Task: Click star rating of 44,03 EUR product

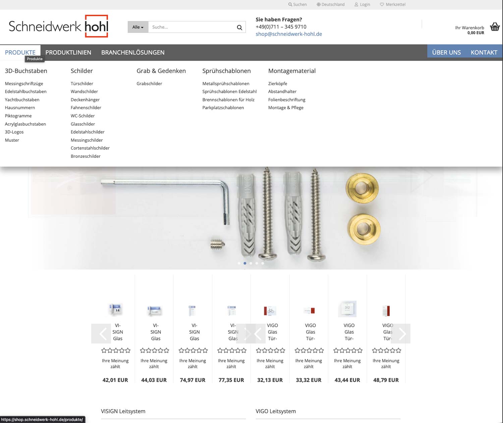Action: pos(154,350)
